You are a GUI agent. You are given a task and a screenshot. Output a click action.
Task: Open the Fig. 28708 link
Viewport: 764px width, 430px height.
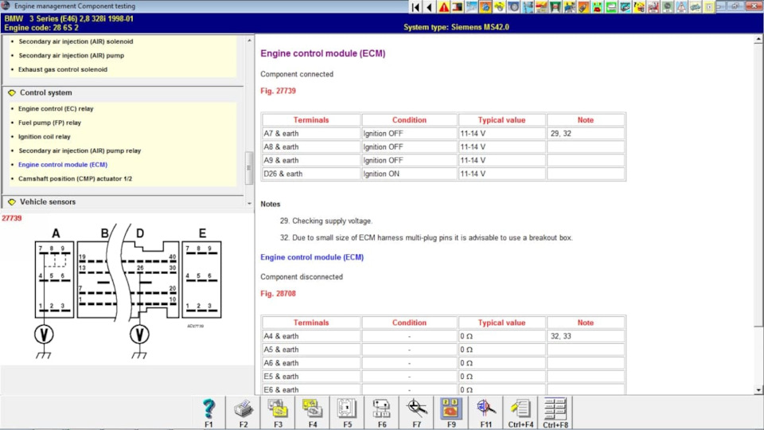278,294
